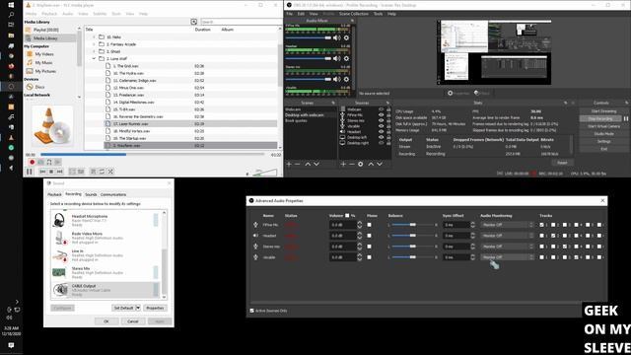Go to previous track in VLC
Screen dimensions: 631x355
tap(42, 172)
